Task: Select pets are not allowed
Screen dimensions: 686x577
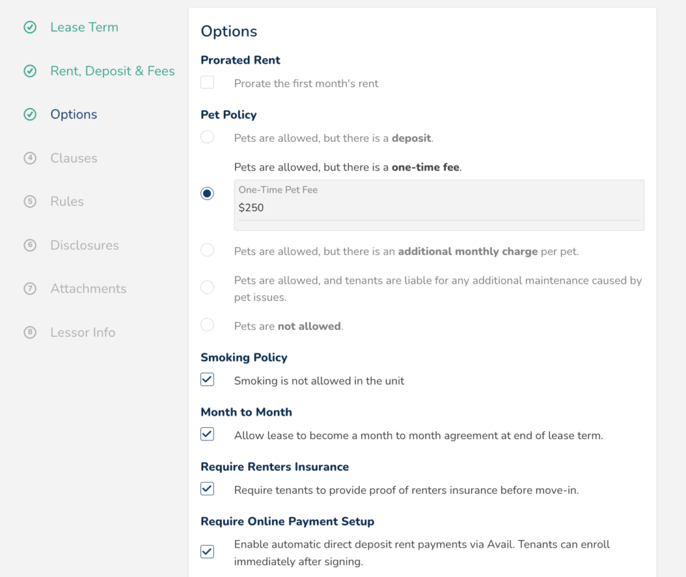Action: pos(207,325)
